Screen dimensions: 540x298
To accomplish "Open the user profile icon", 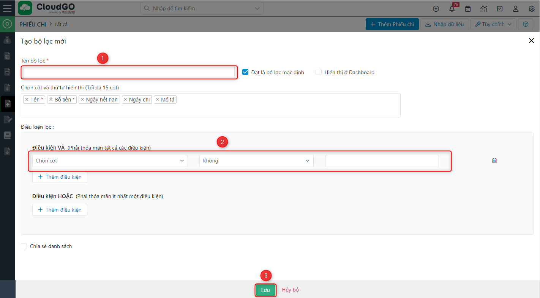I will [516, 8].
